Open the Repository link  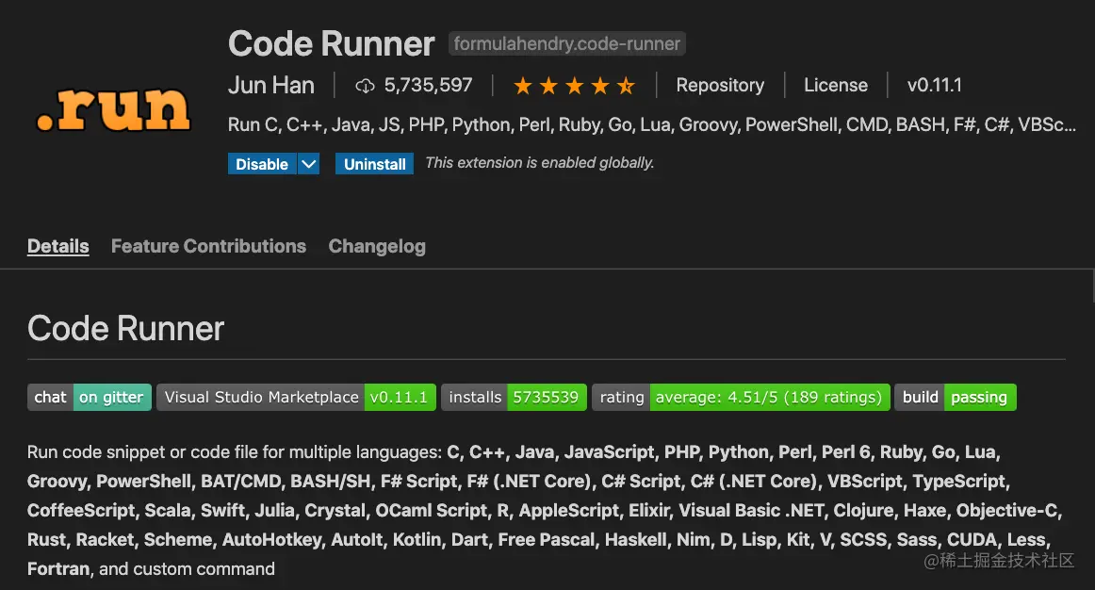[720, 85]
